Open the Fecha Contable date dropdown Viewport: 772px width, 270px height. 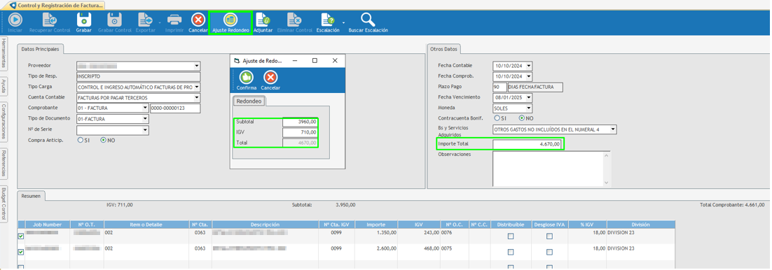pos(529,66)
